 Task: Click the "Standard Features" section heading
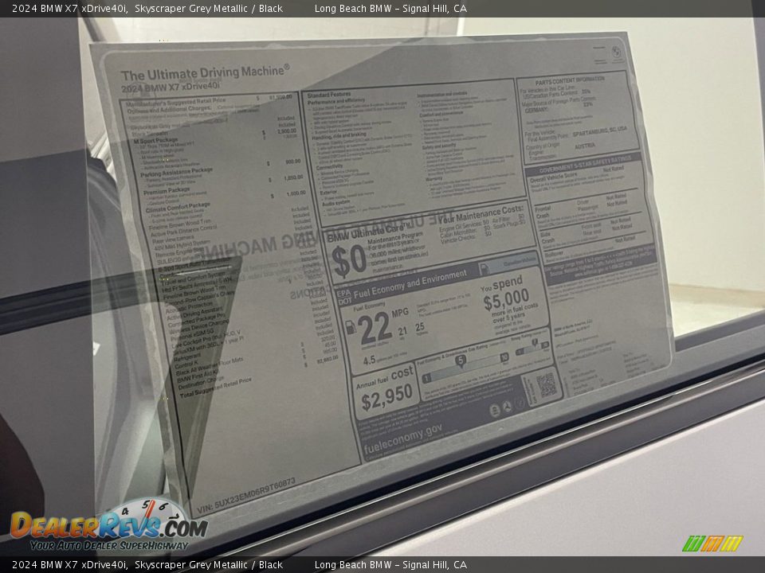point(329,95)
